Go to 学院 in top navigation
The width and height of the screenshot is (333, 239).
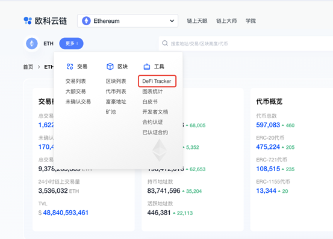[x=251, y=21]
